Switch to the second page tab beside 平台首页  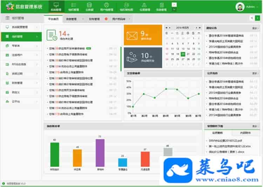point(74,19)
